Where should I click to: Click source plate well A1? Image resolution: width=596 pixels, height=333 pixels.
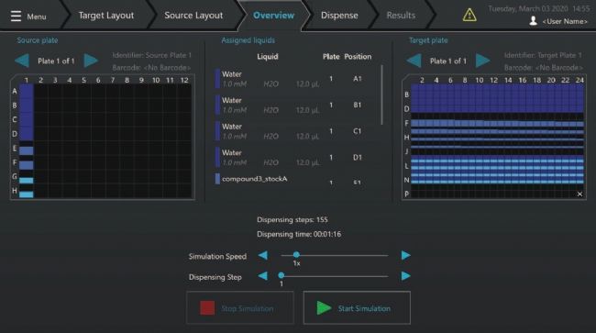click(27, 91)
